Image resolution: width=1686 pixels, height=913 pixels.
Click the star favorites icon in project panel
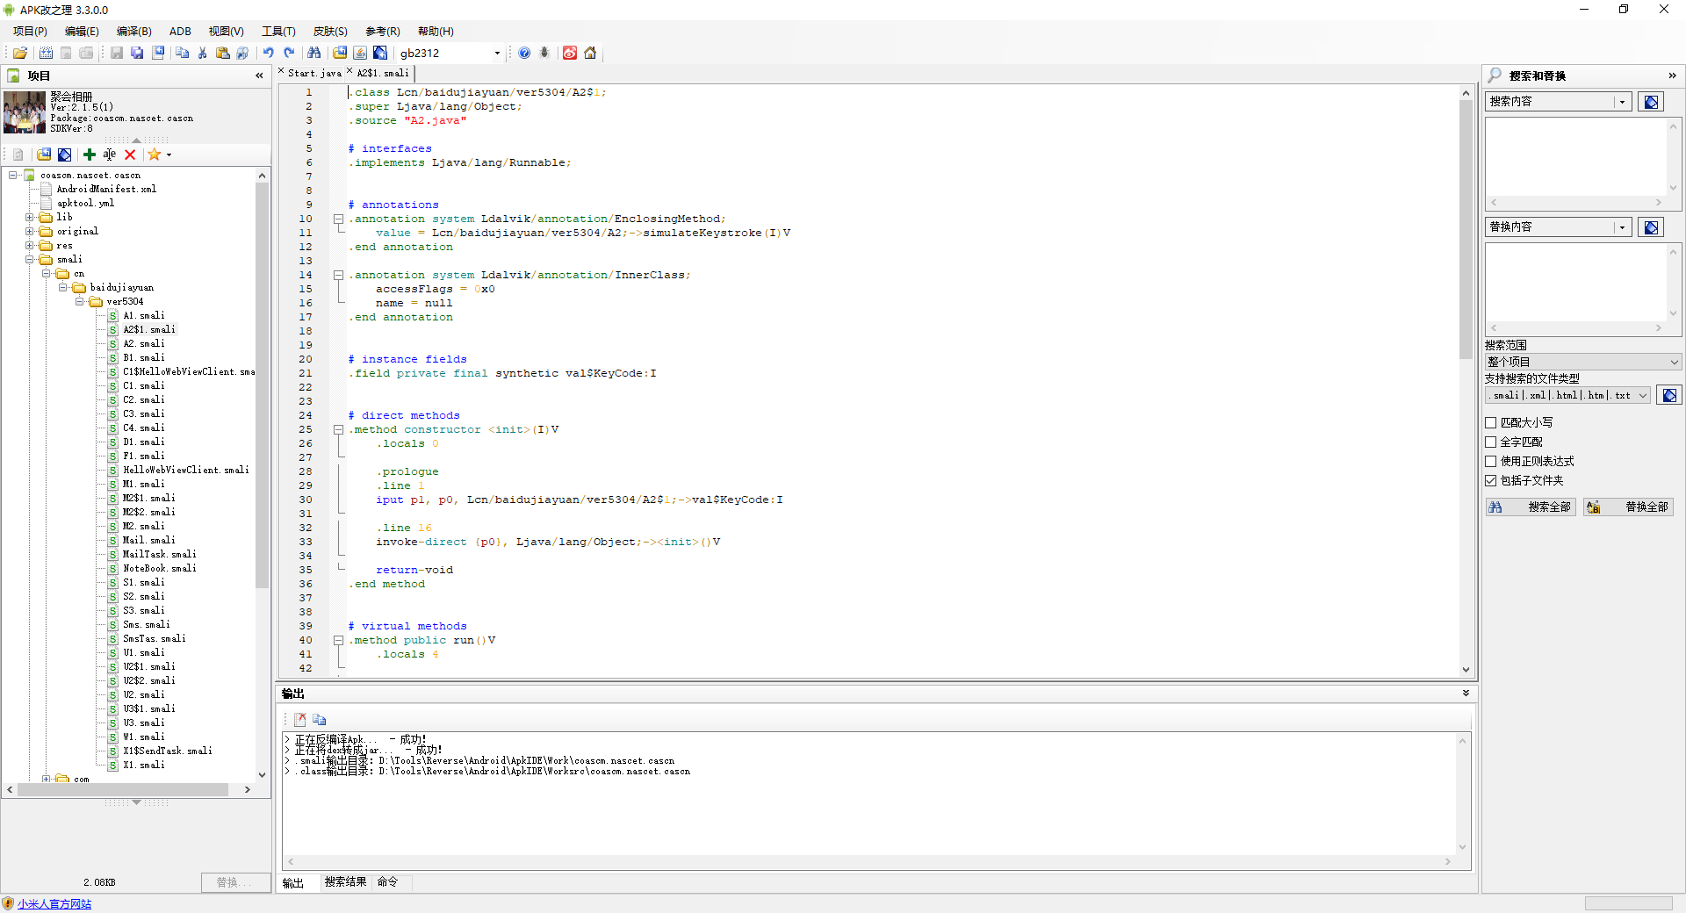[155, 155]
